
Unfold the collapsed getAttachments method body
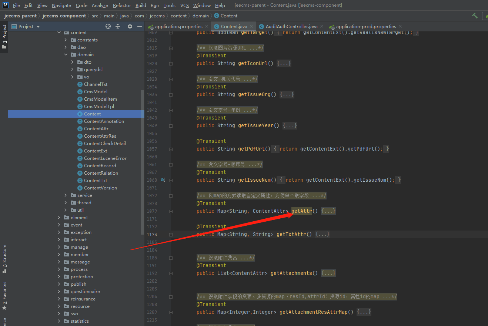(328, 273)
